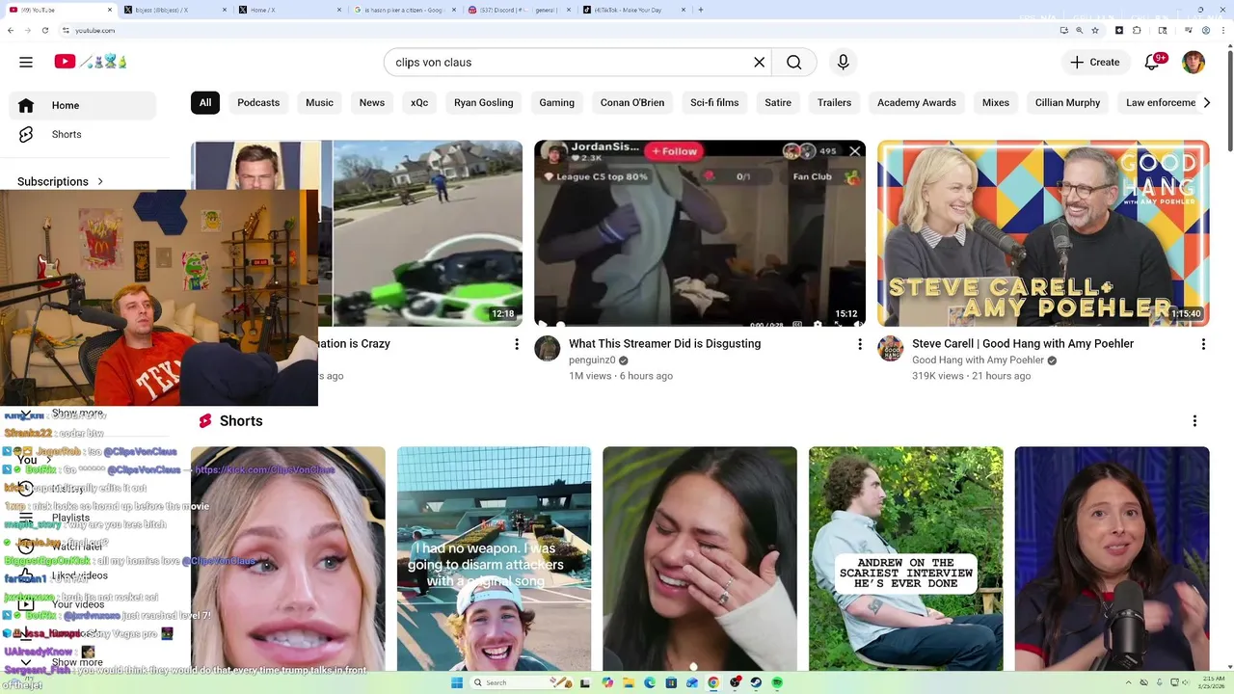Open the Short of the woman laughing

coord(700,558)
